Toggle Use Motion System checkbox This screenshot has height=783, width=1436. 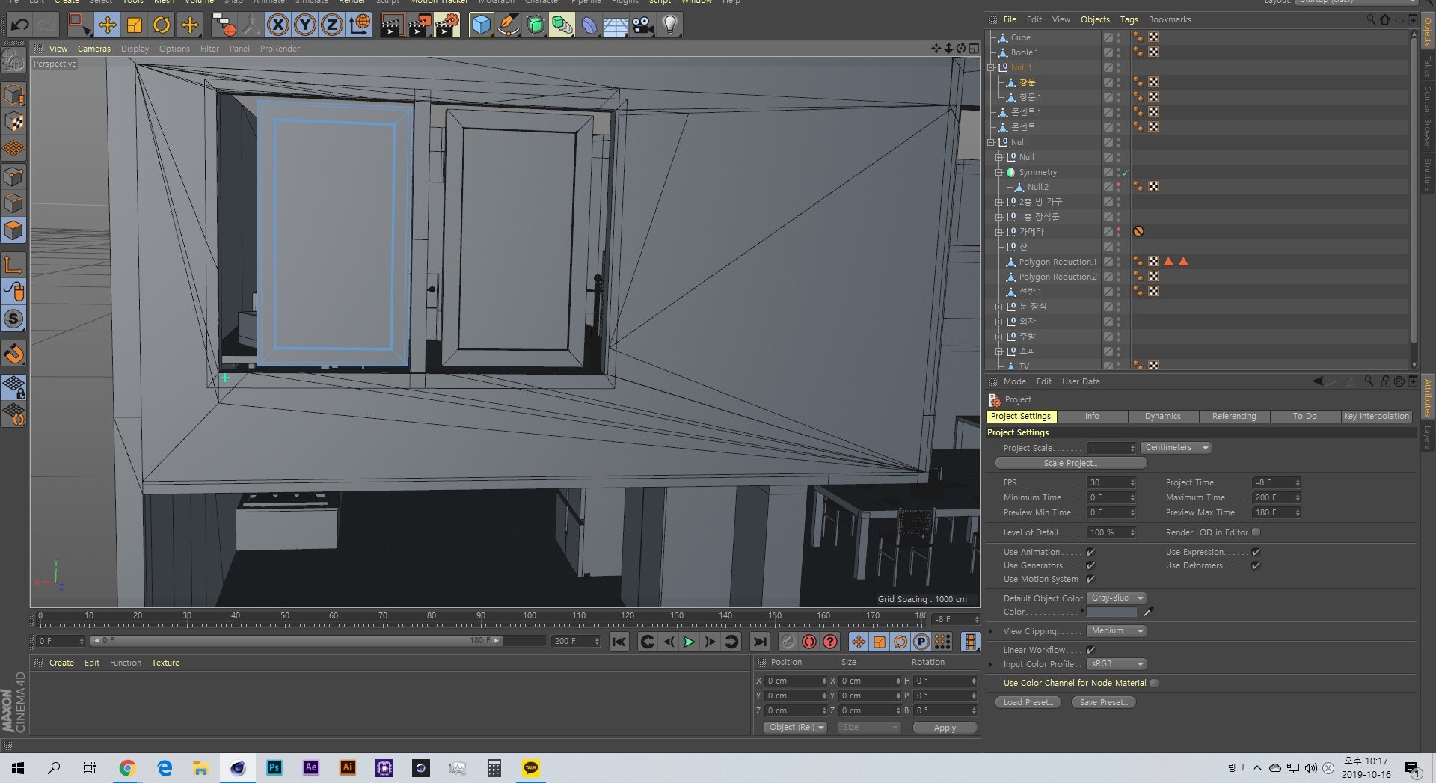point(1090,579)
